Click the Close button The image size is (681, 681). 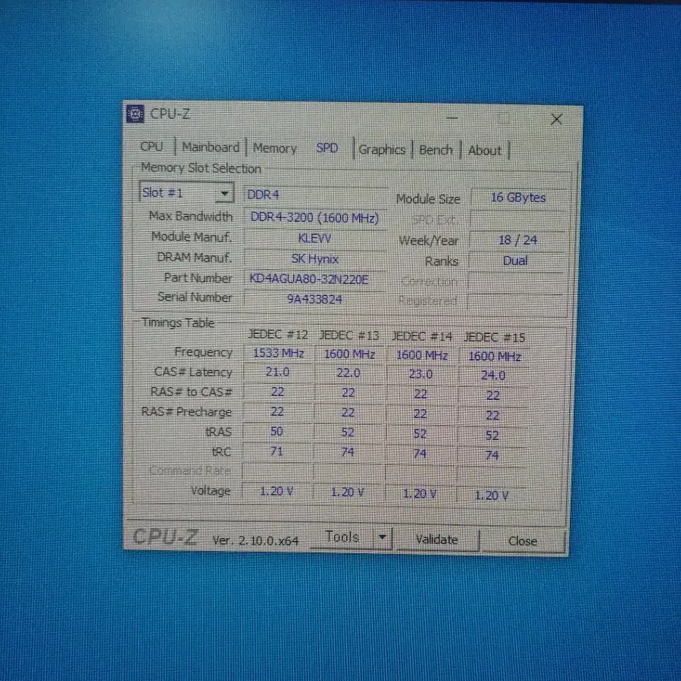523,541
